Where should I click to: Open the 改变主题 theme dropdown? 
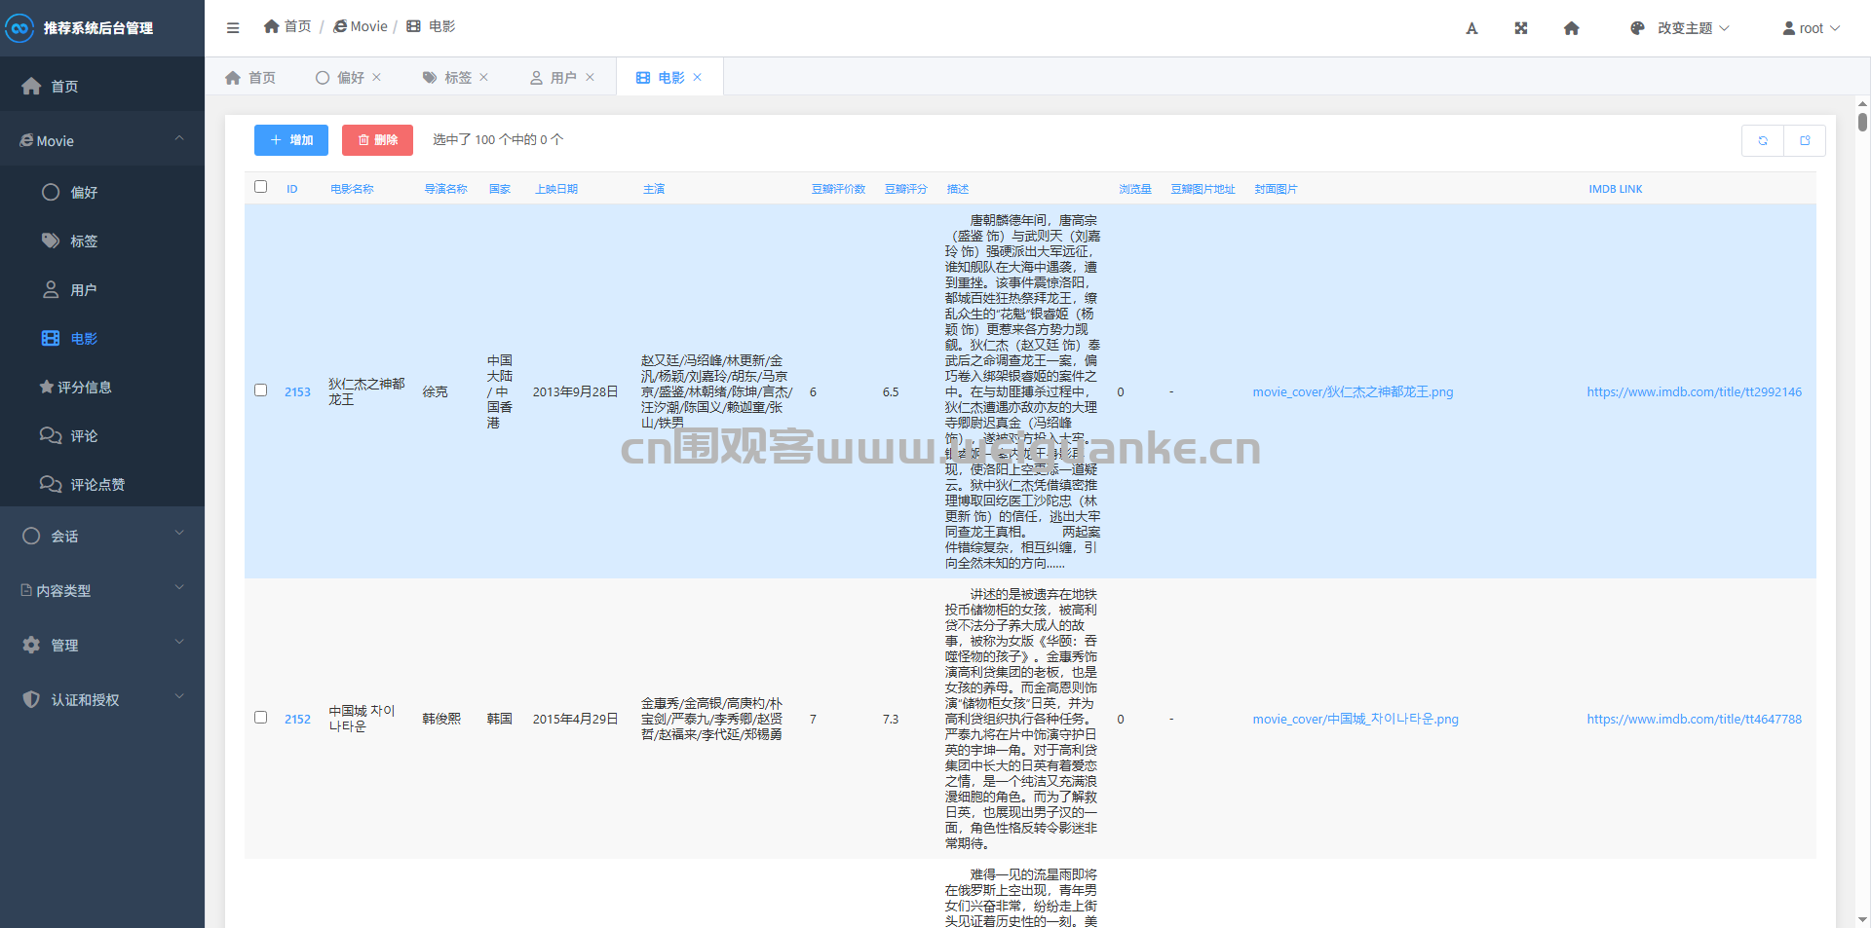click(1679, 28)
